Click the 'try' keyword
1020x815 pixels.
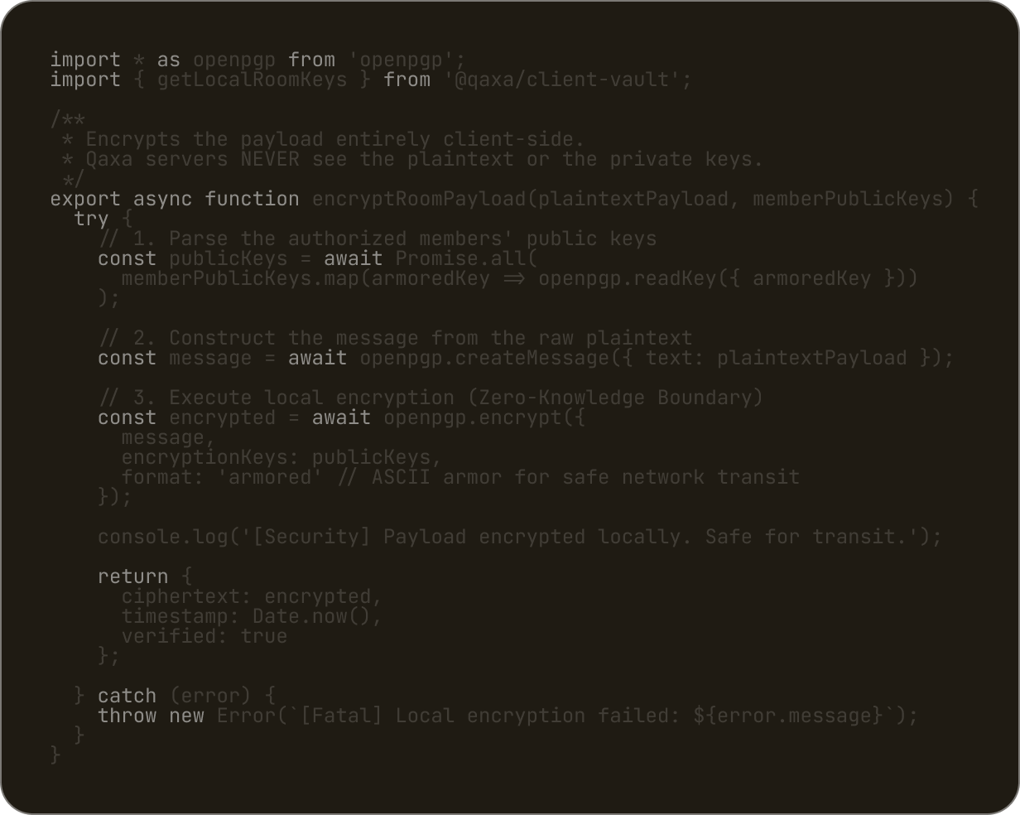[x=91, y=219]
